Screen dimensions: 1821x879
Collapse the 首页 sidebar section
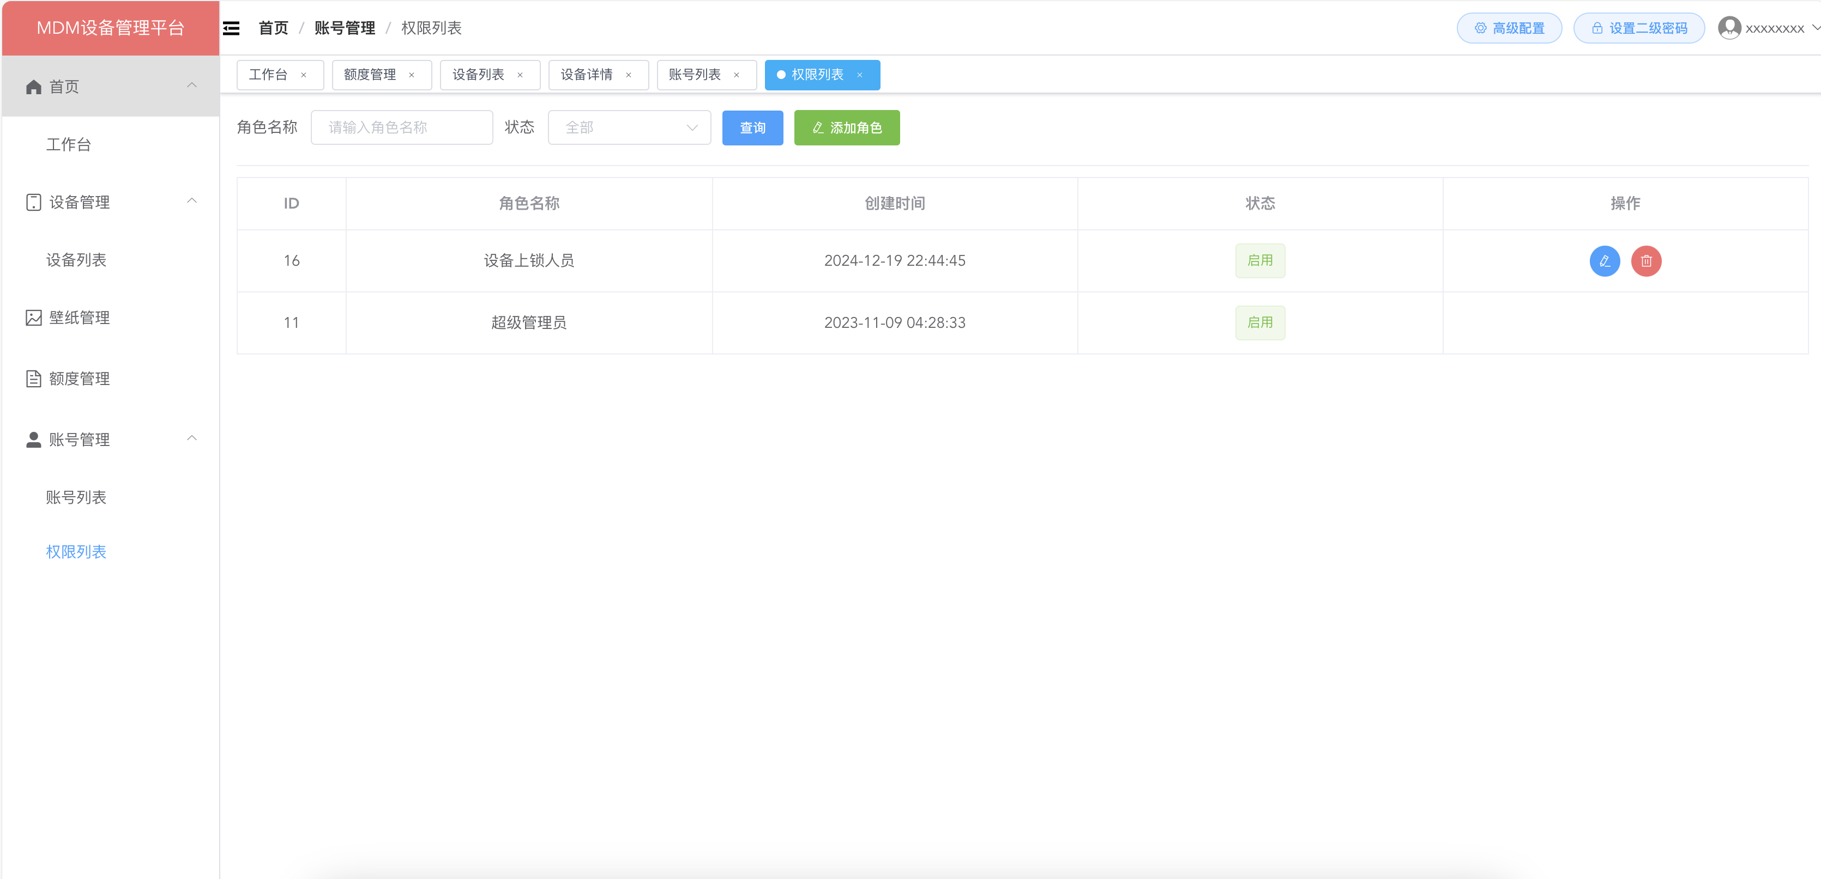click(191, 86)
